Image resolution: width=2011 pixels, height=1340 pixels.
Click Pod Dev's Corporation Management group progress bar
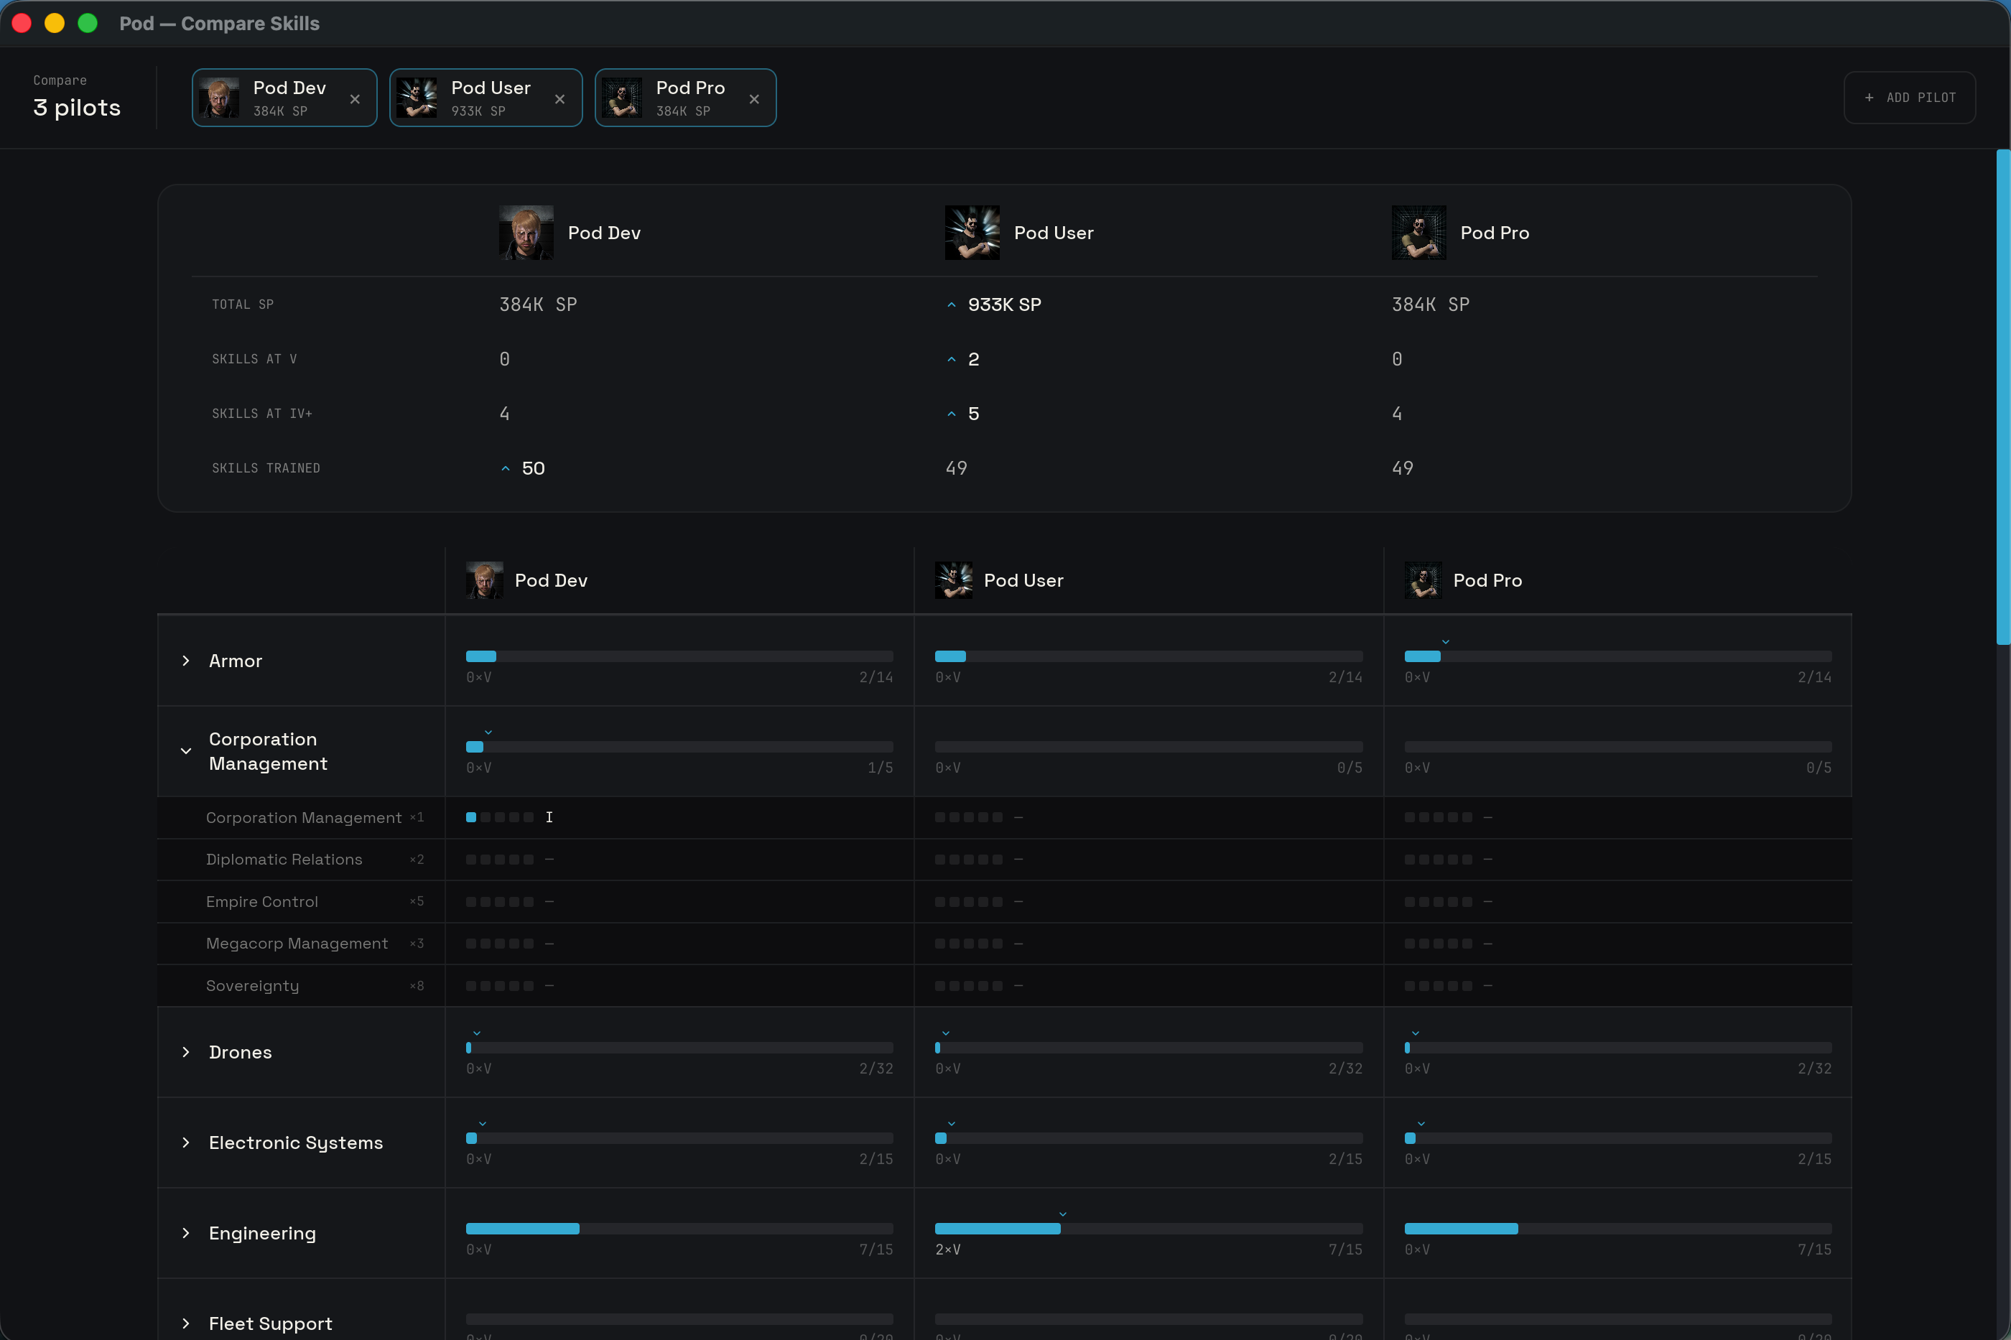(679, 747)
